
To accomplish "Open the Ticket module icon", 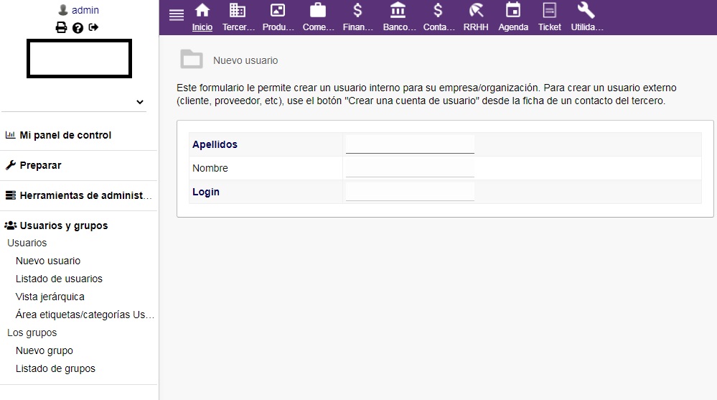I will (x=549, y=10).
